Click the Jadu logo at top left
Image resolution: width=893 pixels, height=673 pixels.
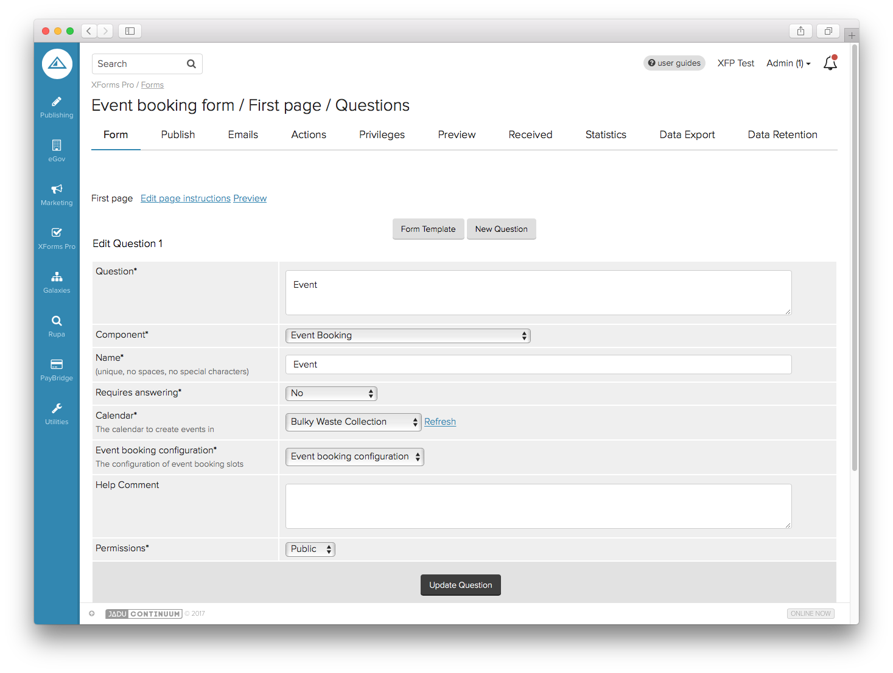pyautogui.click(x=57, y=64)
